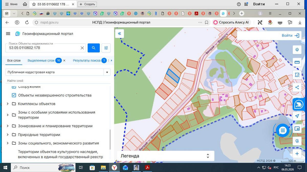Image resolution: width=307 pixels, height=172 pixels.
Task: Open the chat support bubble
Action: tap(283, 131)
